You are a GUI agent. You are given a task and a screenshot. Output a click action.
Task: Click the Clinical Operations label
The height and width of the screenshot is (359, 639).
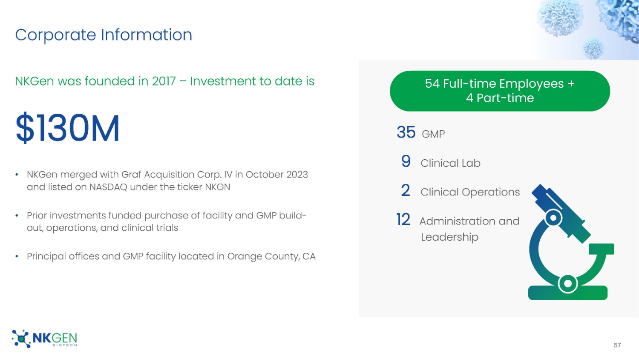(x=470, y=192)
